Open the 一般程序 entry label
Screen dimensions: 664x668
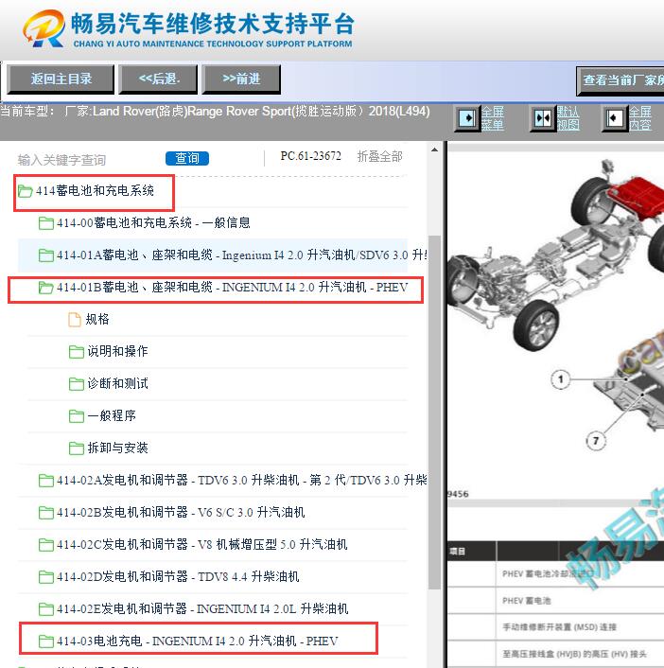click(112, 415)
